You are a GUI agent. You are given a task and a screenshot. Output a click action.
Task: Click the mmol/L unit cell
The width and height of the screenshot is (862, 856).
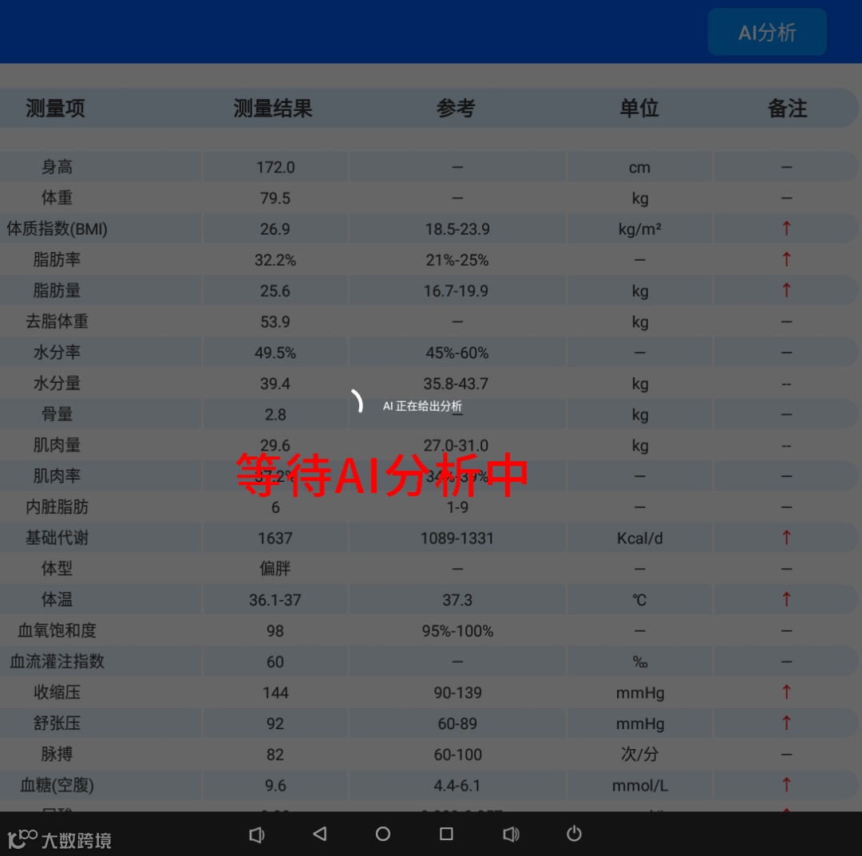click(640, 785)
